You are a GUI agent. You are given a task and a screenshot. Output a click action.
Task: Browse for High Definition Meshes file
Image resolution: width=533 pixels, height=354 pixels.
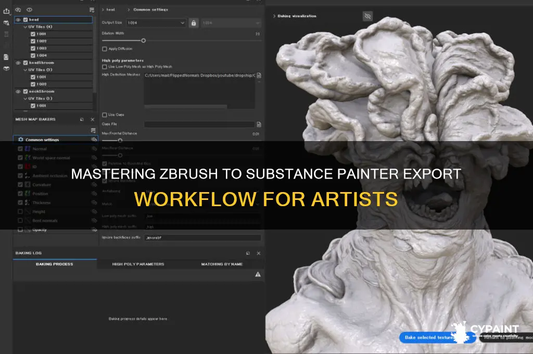259,75
